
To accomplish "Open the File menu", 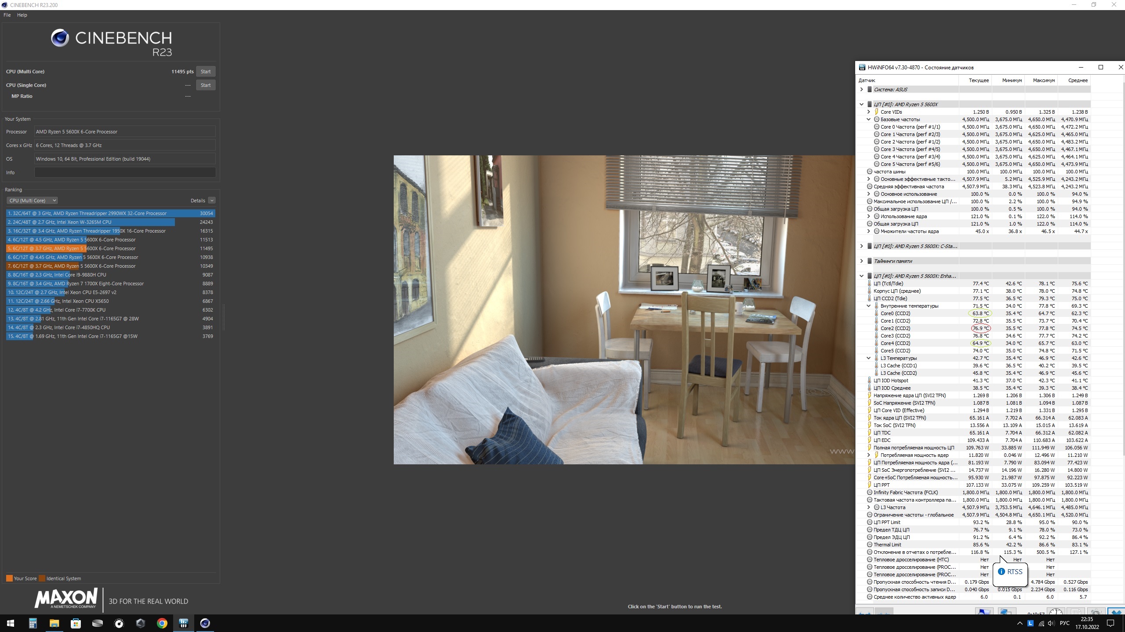I will [x=7, y=15].
